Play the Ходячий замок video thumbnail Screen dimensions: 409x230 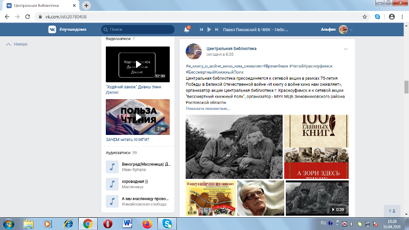pos(138,64)
